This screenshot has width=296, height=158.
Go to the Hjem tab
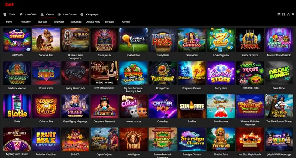pyautogui.click(x=9, y=22)
